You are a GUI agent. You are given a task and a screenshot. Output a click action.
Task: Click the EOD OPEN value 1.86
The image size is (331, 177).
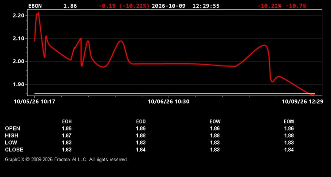(x=141, y=128)
